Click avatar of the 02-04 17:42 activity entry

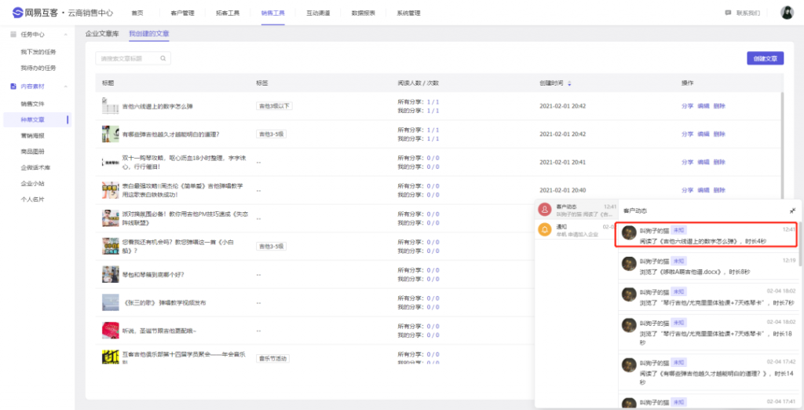pyautogui.click(x=629, y=365)
